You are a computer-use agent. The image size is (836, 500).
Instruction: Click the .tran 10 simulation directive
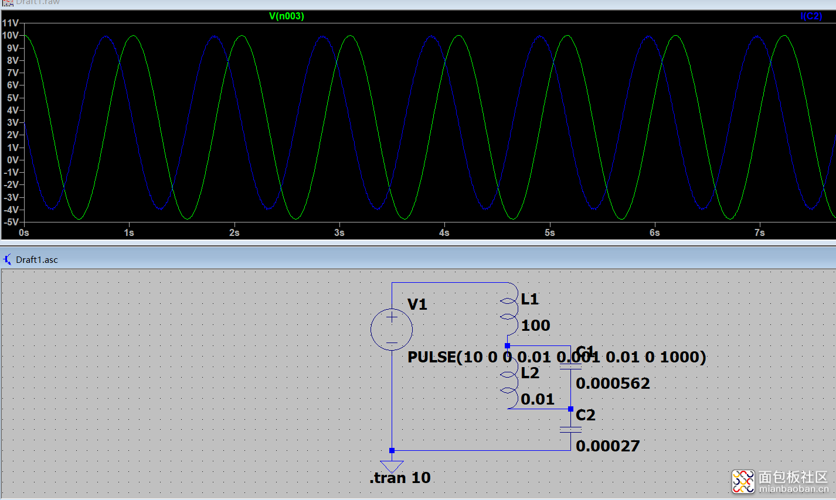point(400,478)
